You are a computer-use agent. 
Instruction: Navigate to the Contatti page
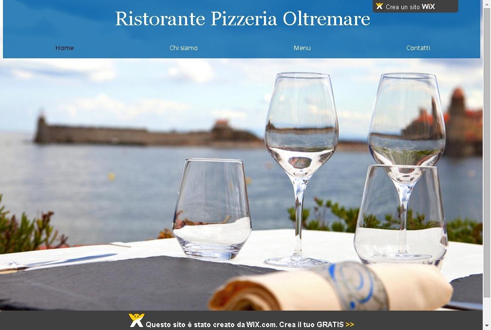coord(418,48)
